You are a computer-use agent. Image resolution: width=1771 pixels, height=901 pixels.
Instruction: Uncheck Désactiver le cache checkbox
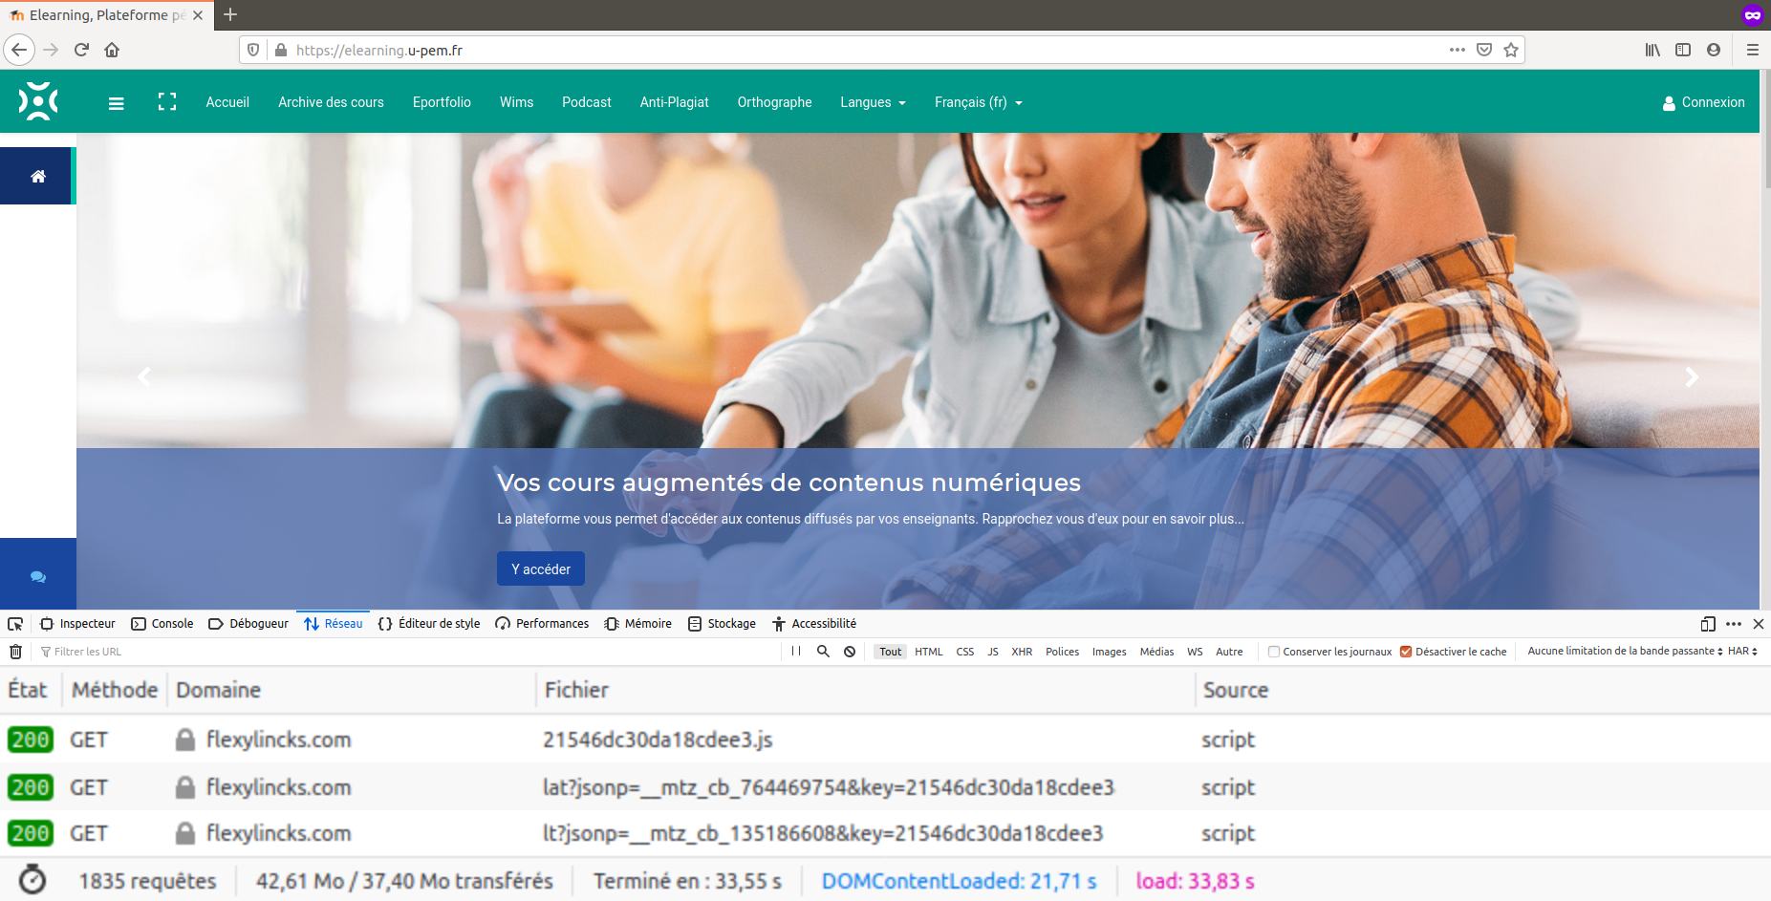[x=1406, y=652]
